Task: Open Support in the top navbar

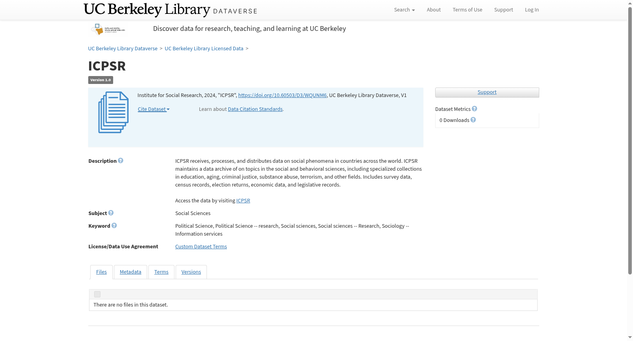Action: pyautogui.click(x=503, y=10)
